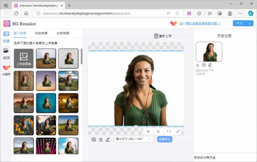Switch to the AI换背景 tab
The width and height of the screenshot is (257, 162).
62,33
